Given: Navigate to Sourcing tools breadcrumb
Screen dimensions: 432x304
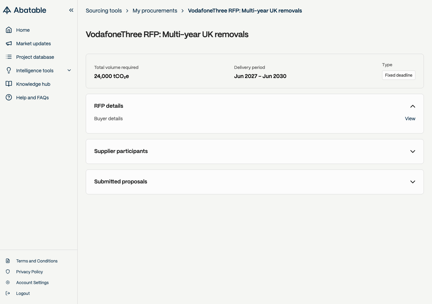Looking at the screenshot, I should [x=104, y=10].
